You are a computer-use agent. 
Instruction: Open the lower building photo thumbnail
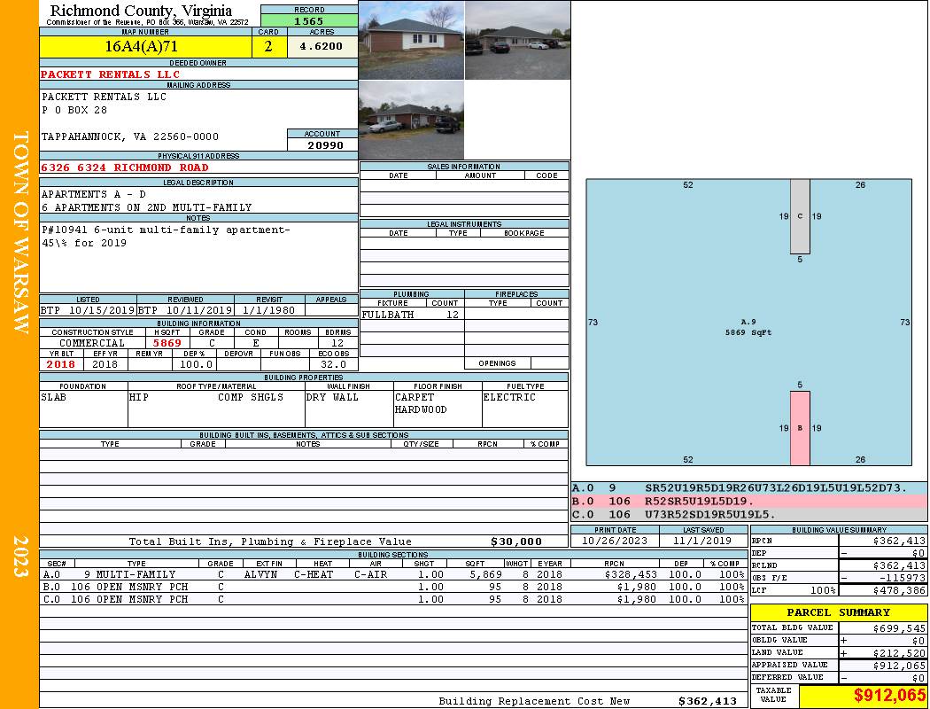coord(411,121)
